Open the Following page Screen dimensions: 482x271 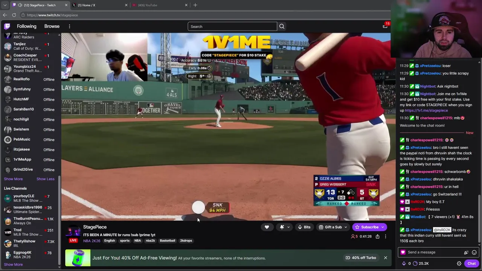(x=26, y=26)
